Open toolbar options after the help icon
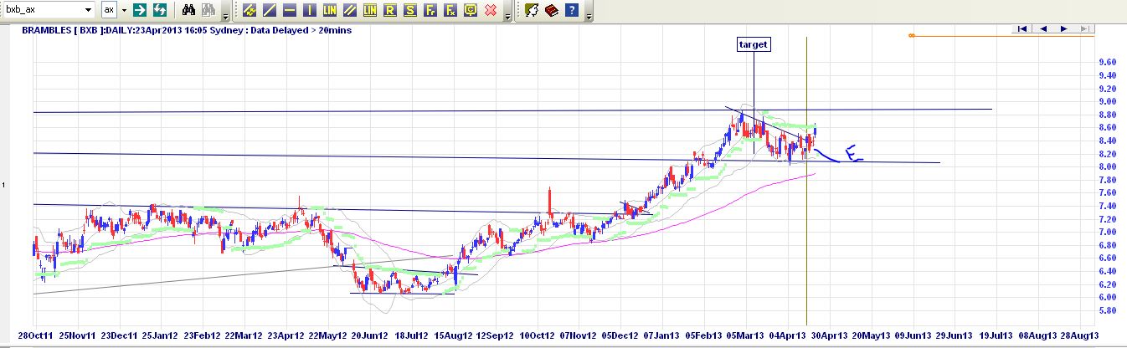The width and height of the screenshot is (1127, 348). (x=589, y=12)
